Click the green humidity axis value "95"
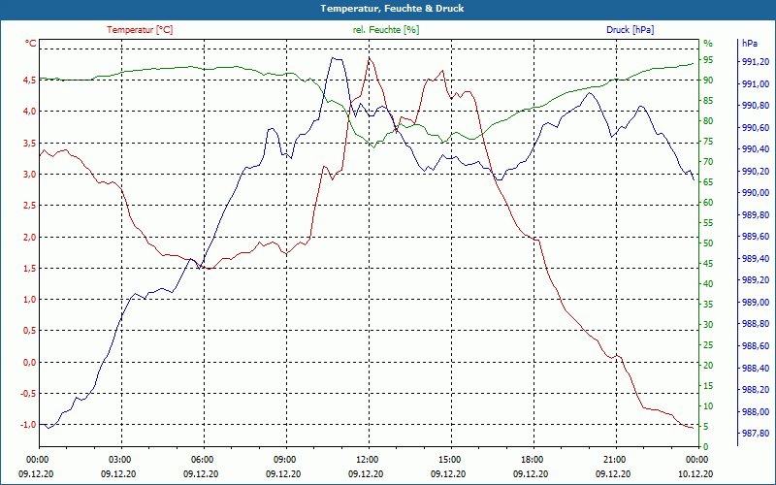 click(x=708, y=60)
